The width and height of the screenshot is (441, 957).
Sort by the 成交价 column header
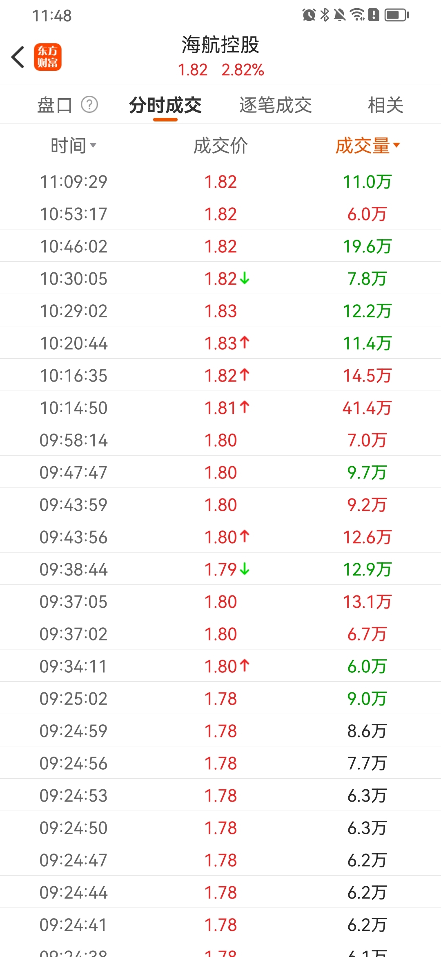[x=220, y=146]
